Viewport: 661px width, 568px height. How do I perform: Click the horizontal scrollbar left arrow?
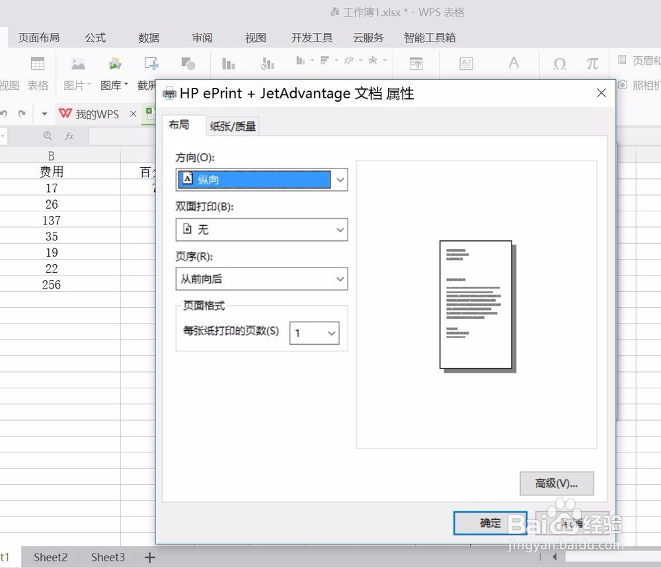click(x=555, y=557)
